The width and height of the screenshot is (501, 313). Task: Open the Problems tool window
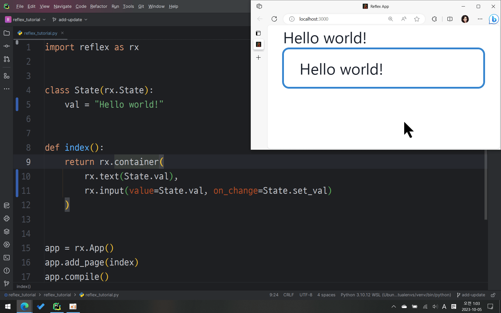[x=7, y=271]
